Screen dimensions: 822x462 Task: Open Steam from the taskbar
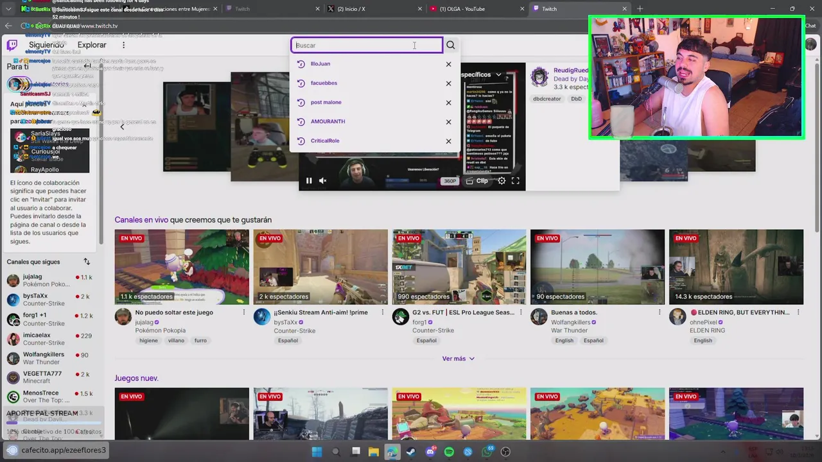[411, 452]
